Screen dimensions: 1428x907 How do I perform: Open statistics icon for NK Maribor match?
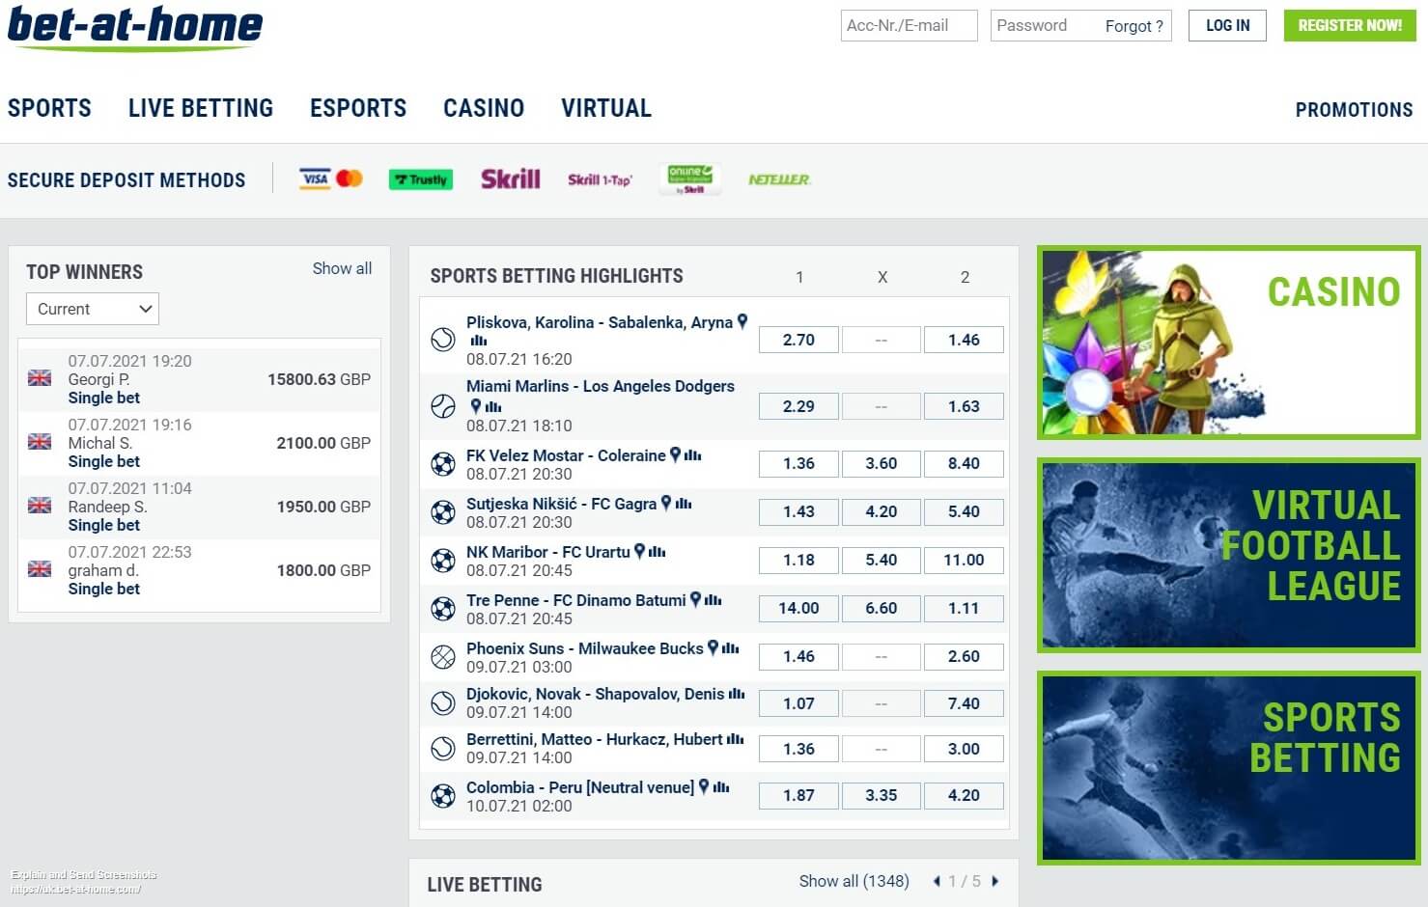pyautogui.click(x=658, y=552)
